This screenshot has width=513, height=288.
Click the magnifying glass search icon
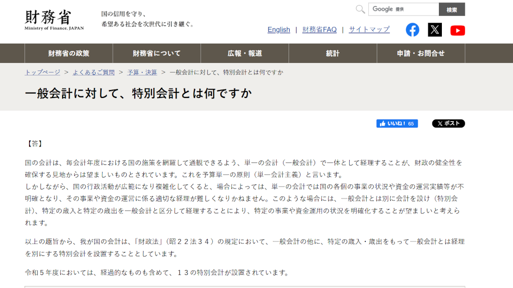[360, 9]
